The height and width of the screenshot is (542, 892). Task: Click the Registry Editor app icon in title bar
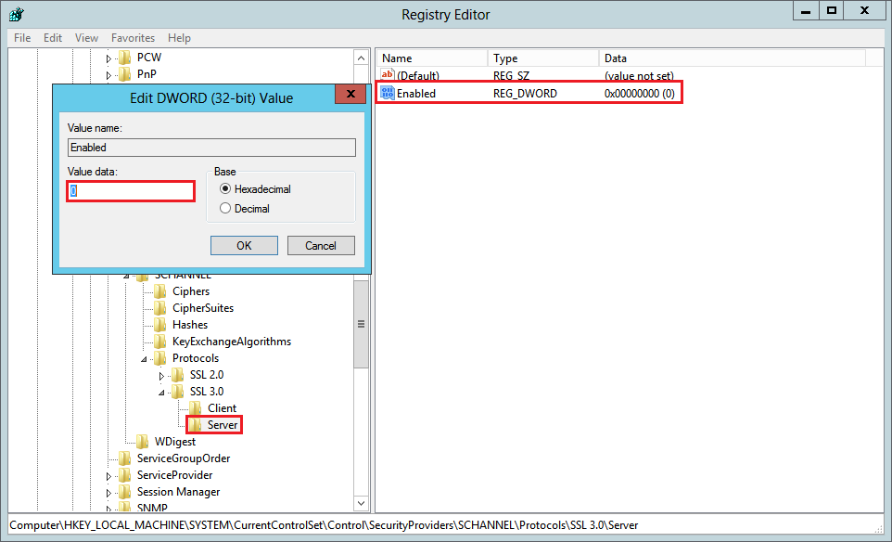pos(16,14)
